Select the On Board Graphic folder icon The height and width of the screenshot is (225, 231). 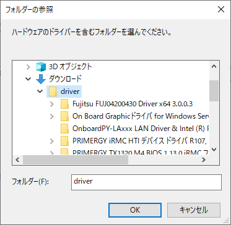(x=64, y=116)
